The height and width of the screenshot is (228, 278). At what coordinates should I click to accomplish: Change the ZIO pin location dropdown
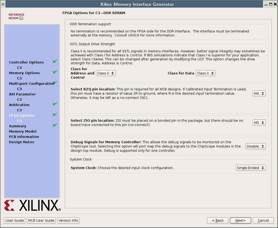point(259,123)
